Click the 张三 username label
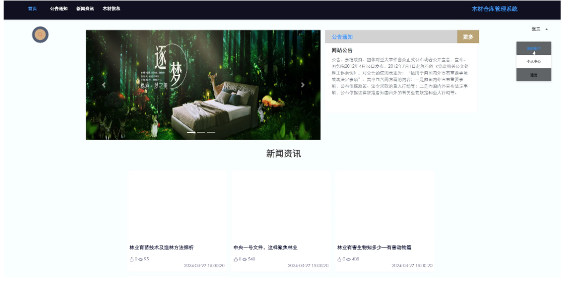This screenshot has width=573, height=282. coord(536,29)
